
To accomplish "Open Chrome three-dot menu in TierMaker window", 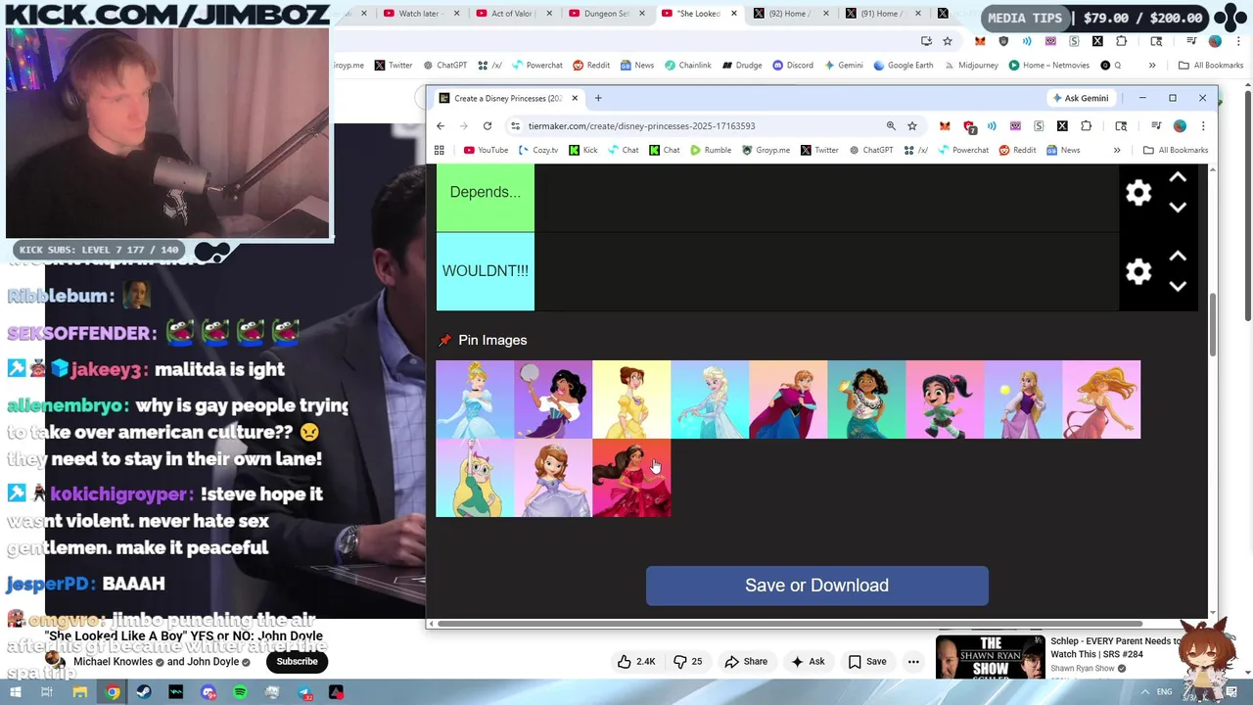I will [x=1203, y=125].
